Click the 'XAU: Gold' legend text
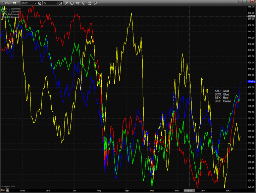256x193 pixels. (221, 91)
